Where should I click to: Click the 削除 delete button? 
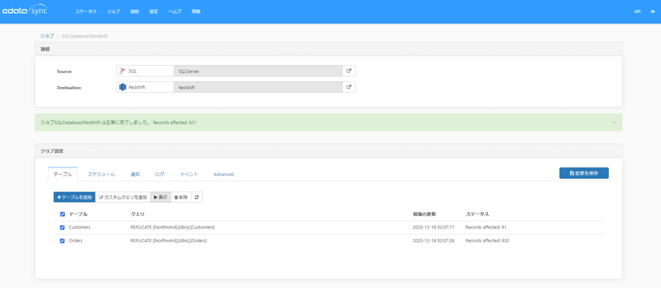181,197
